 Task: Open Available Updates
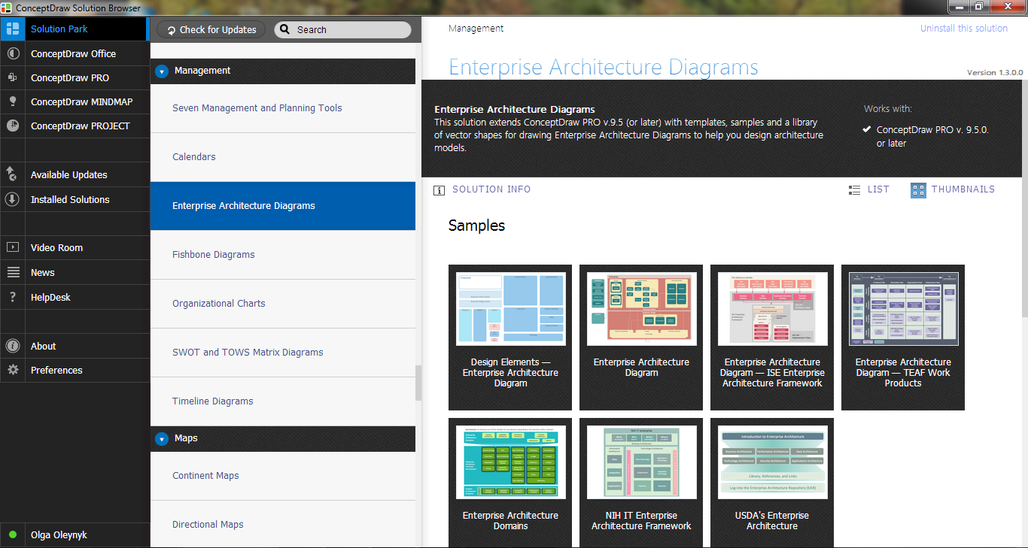coord(74,174)
